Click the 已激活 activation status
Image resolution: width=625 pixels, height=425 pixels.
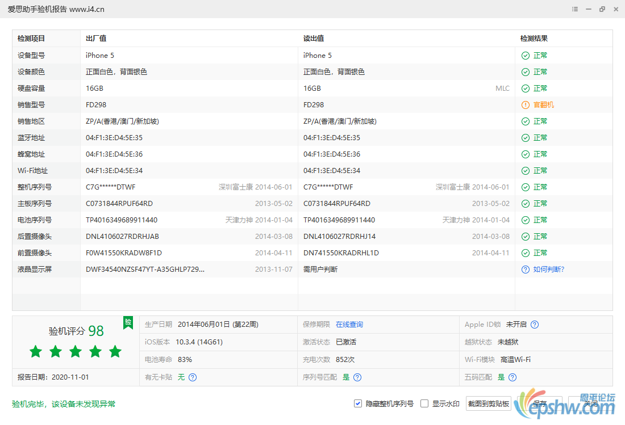click(346, 342)
